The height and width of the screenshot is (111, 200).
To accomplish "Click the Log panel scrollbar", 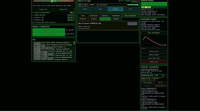I will (74, 43).
